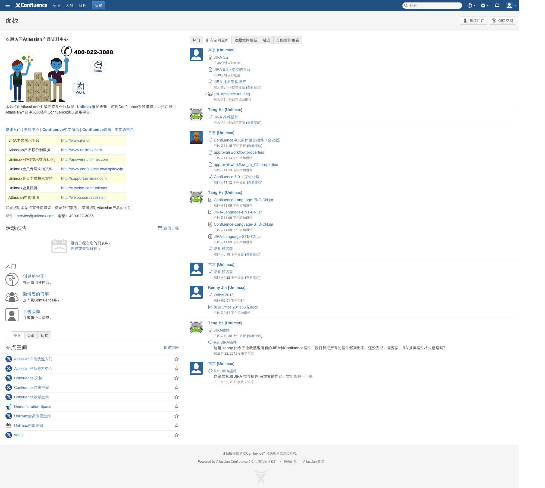The width and height of the screenshot is (545, 488).
Task: Click the Atlassian logo in footer
Action: point(261,476)
